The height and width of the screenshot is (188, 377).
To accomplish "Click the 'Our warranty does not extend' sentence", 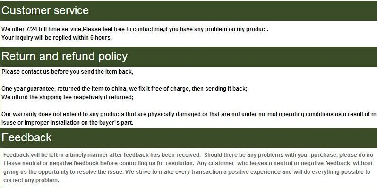I will click(x=189, y=114).
